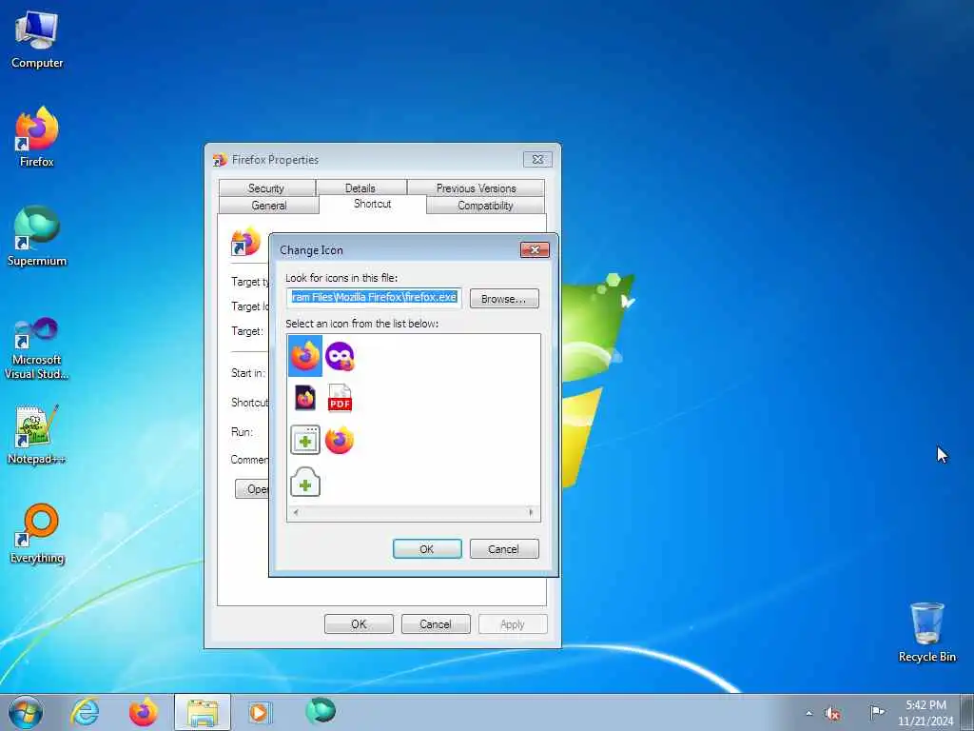Switch to the General tab

click(269, 206)
